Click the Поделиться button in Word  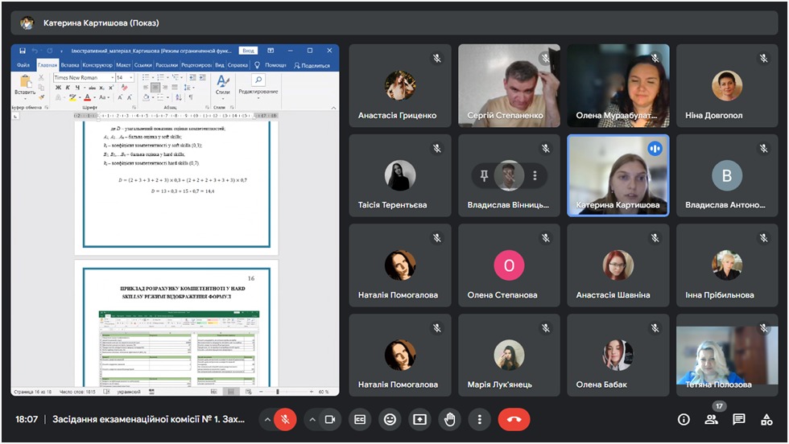312,65
